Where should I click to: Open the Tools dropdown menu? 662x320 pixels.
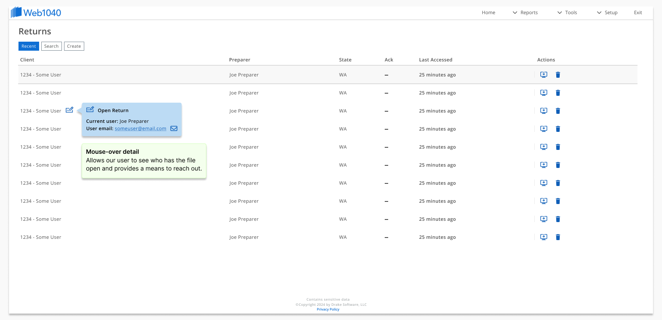coord(567,12)
